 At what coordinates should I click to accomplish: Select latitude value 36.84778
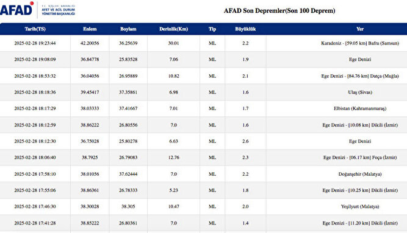click(90, 60)
